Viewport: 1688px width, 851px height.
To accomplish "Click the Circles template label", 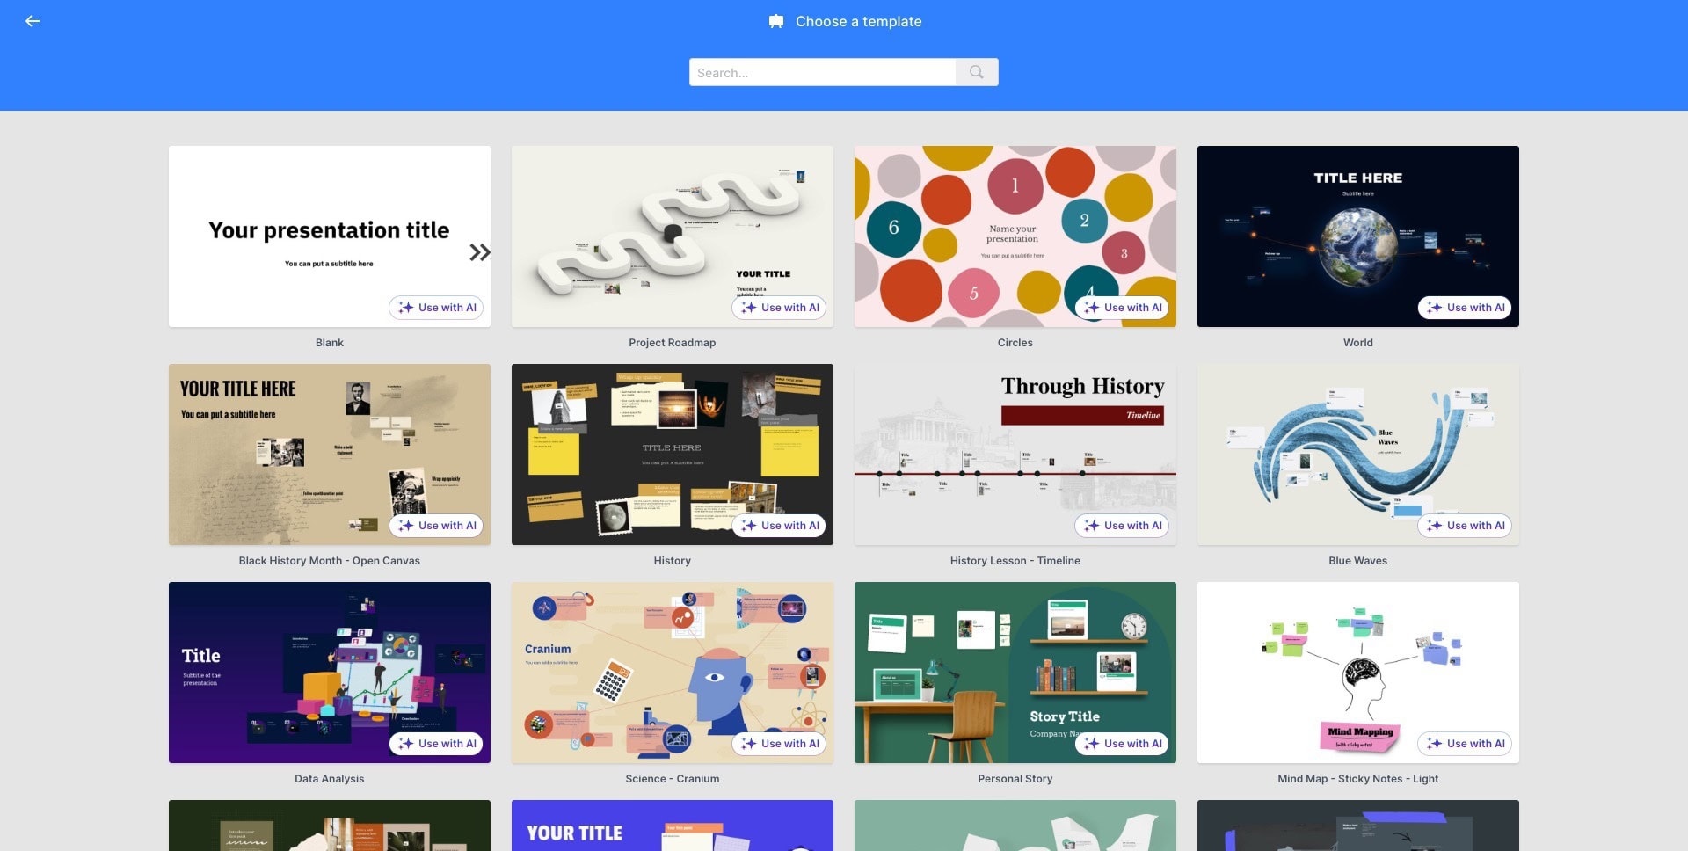I will [x=1015, y=343].
